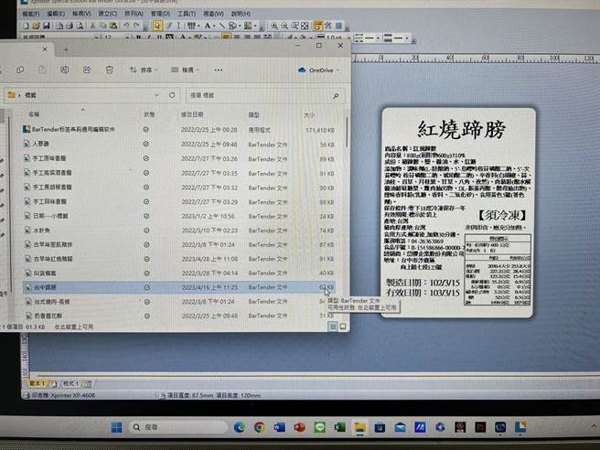Image resolution: width=600 pixels, height=450 pixels.
Task: Select the pointer arrow tool in BarTender
Action: (x=157, y=27)
